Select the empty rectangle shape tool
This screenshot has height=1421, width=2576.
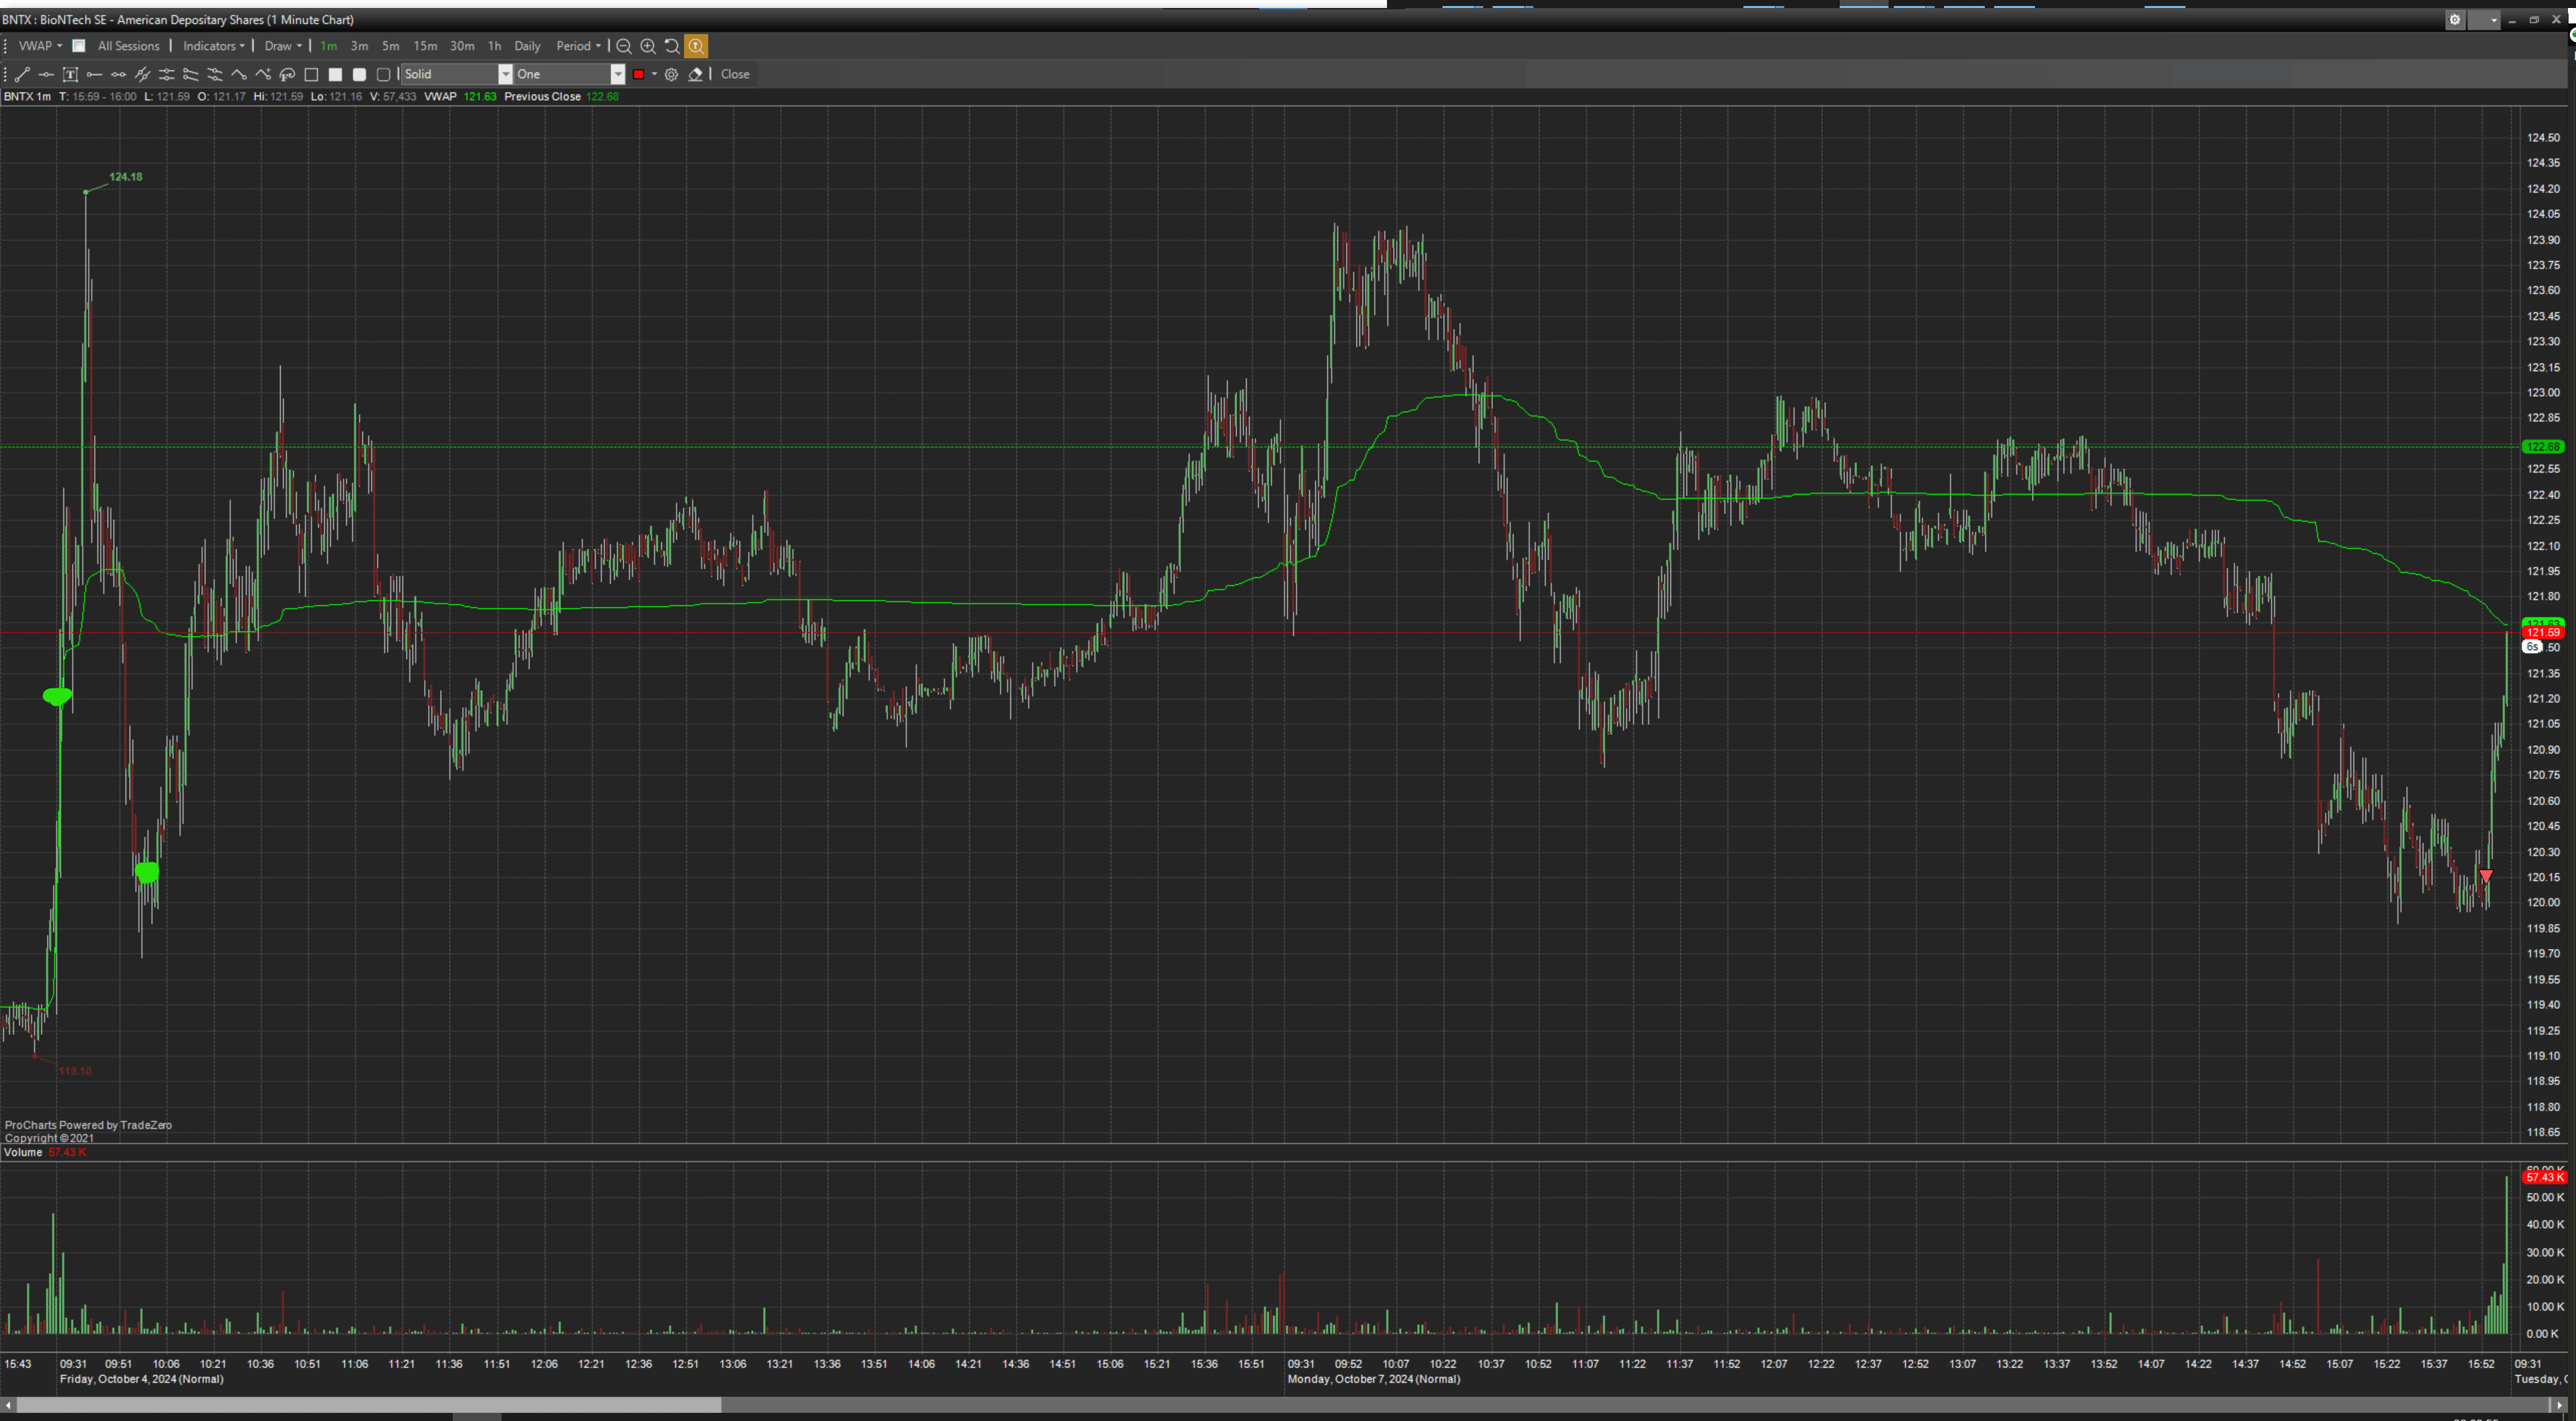(x=311, y=74)
